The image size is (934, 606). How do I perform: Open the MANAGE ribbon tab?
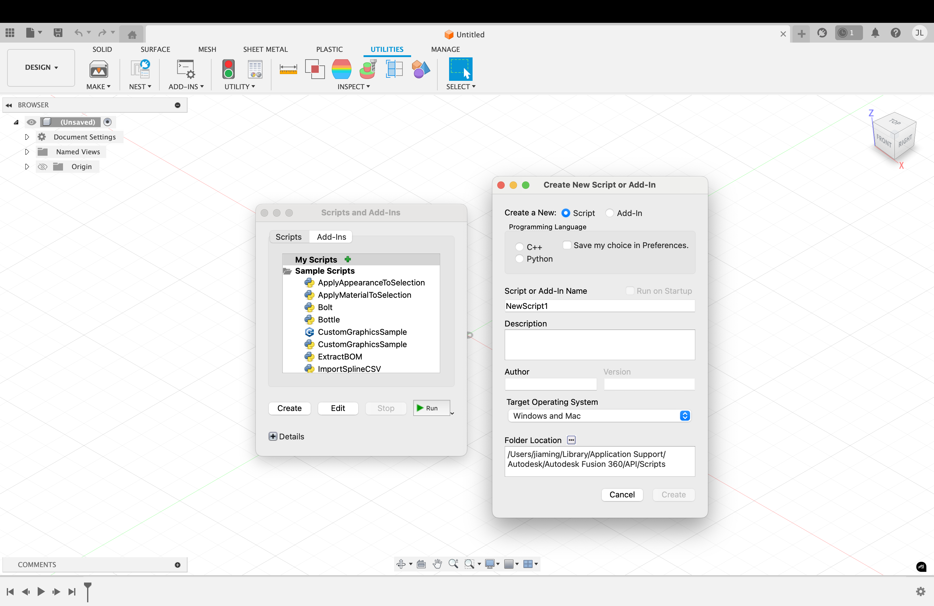click(445, 49)
